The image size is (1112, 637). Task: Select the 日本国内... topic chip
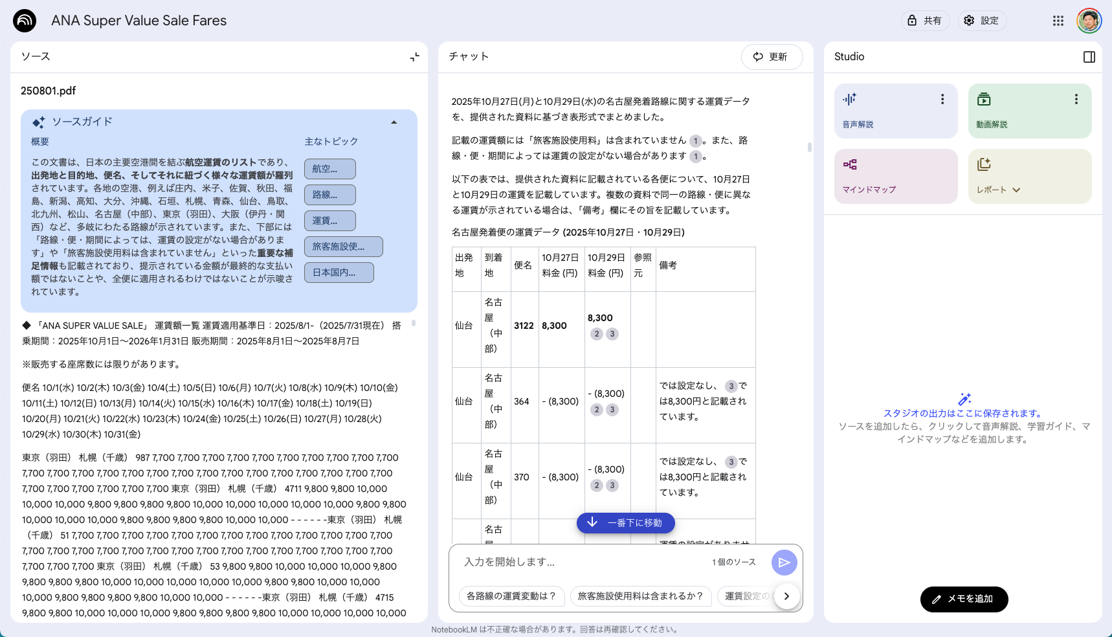(339, 273)
